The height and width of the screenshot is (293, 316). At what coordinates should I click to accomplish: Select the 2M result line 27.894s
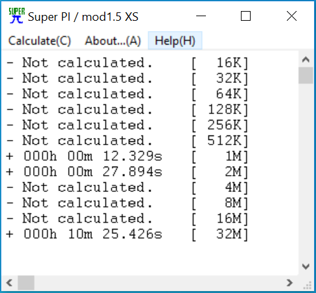(128, 172)
